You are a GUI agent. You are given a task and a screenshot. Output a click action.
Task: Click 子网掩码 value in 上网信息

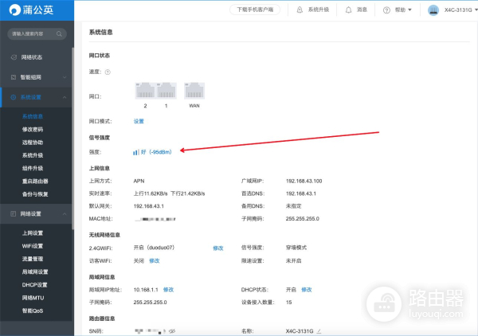coord(303,219)
